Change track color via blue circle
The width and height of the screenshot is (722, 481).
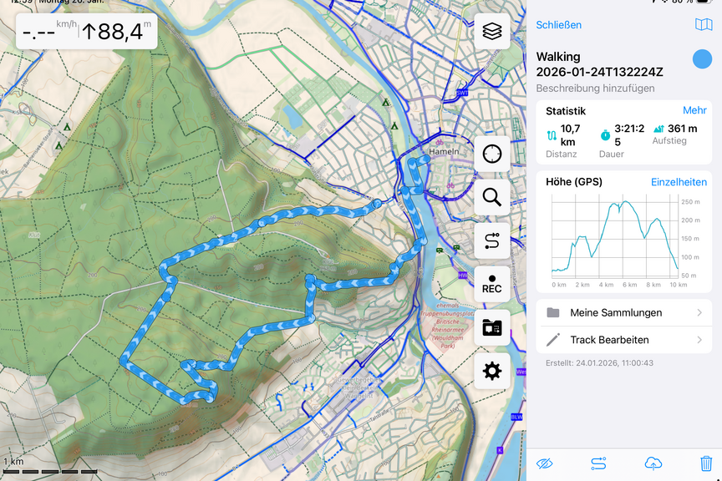[x=702, y=59]
